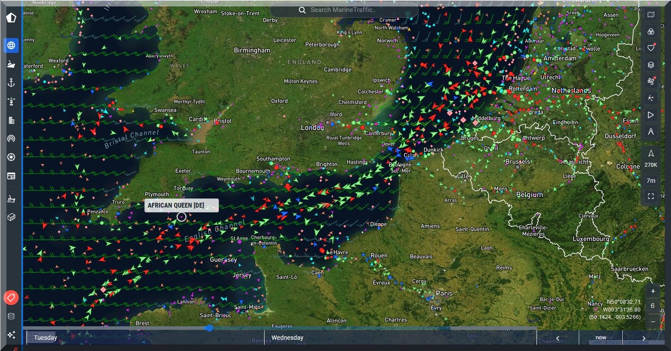671x351 pixels.
Task: Select the measure distance compass tool
Action: tap(650, 132)
